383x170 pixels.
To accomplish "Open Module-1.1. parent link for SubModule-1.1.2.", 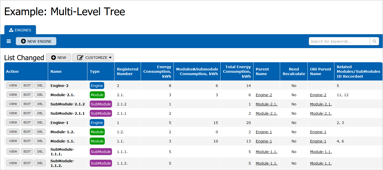I will click(266, 163).
